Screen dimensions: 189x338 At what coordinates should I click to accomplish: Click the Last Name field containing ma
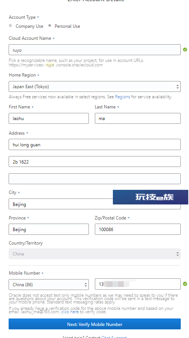tap(138, 118)
